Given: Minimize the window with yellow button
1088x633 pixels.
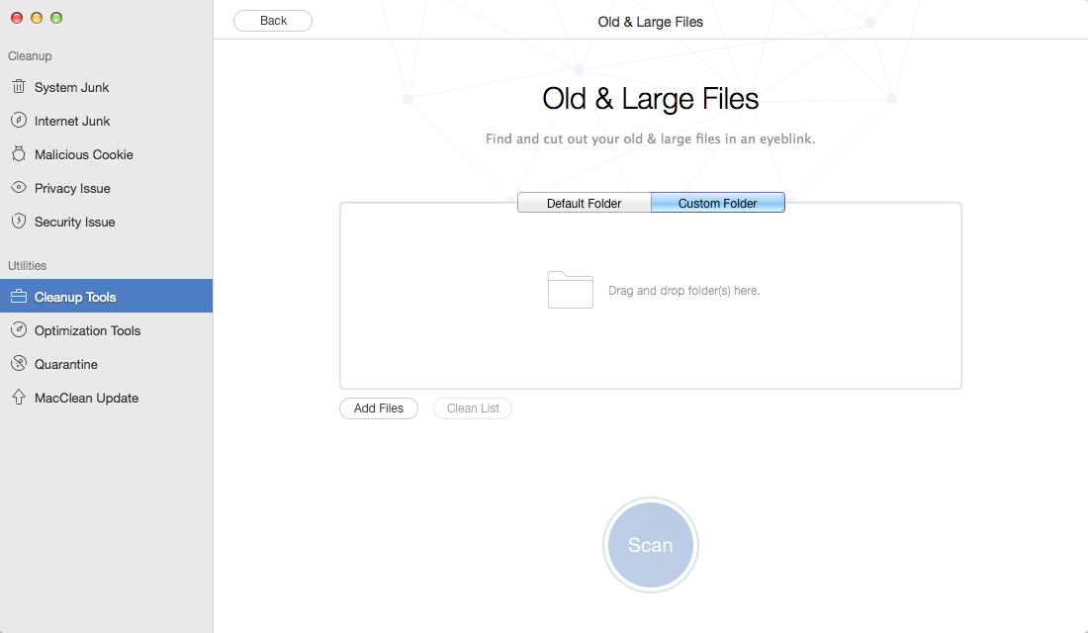Looking at the screenshot, I should click(37, 18).
